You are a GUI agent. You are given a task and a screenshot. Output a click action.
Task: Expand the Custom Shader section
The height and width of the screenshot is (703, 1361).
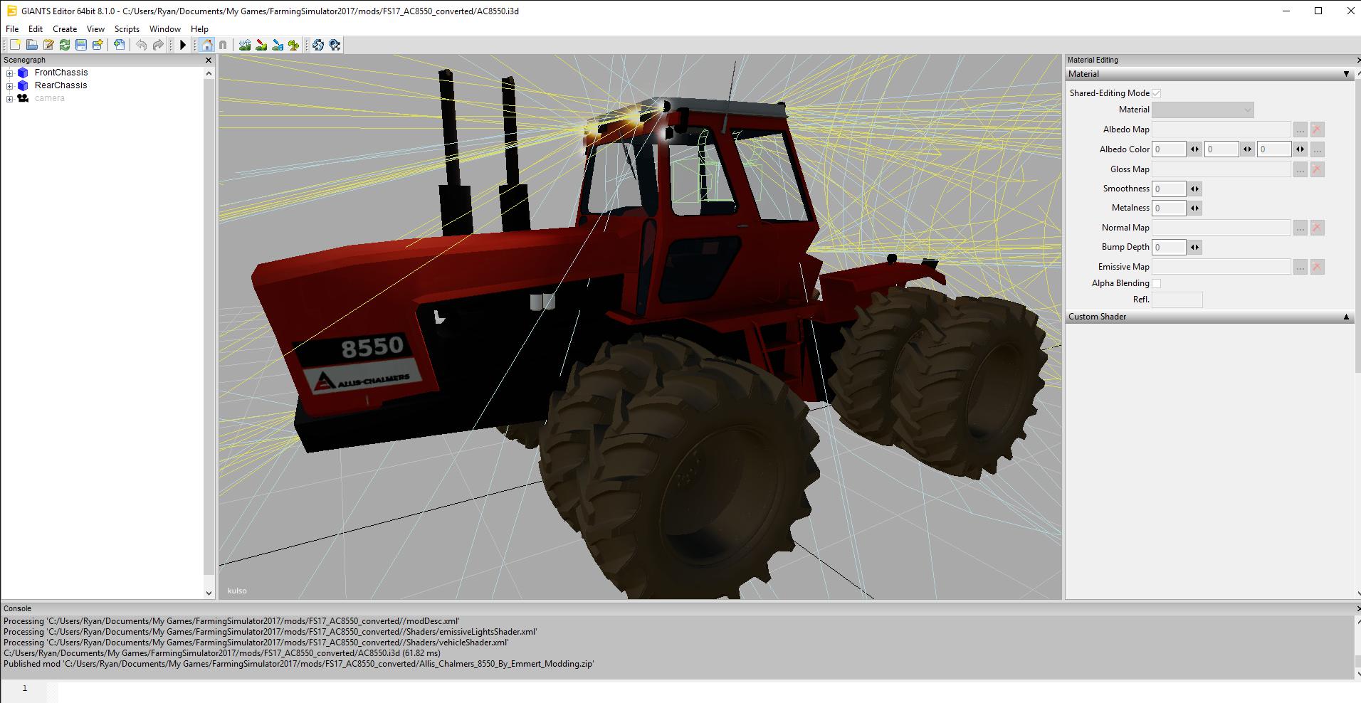(x=1345, y=317)
